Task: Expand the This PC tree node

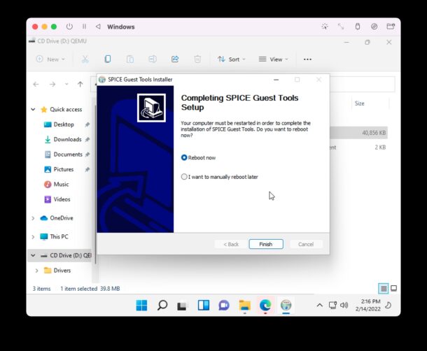Action: [x=33, y=237]
